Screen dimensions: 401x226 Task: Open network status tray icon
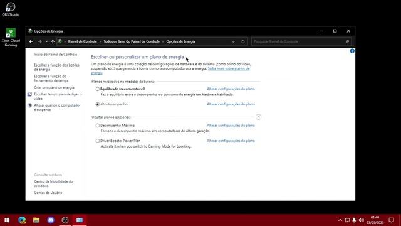tap(347, 220)
